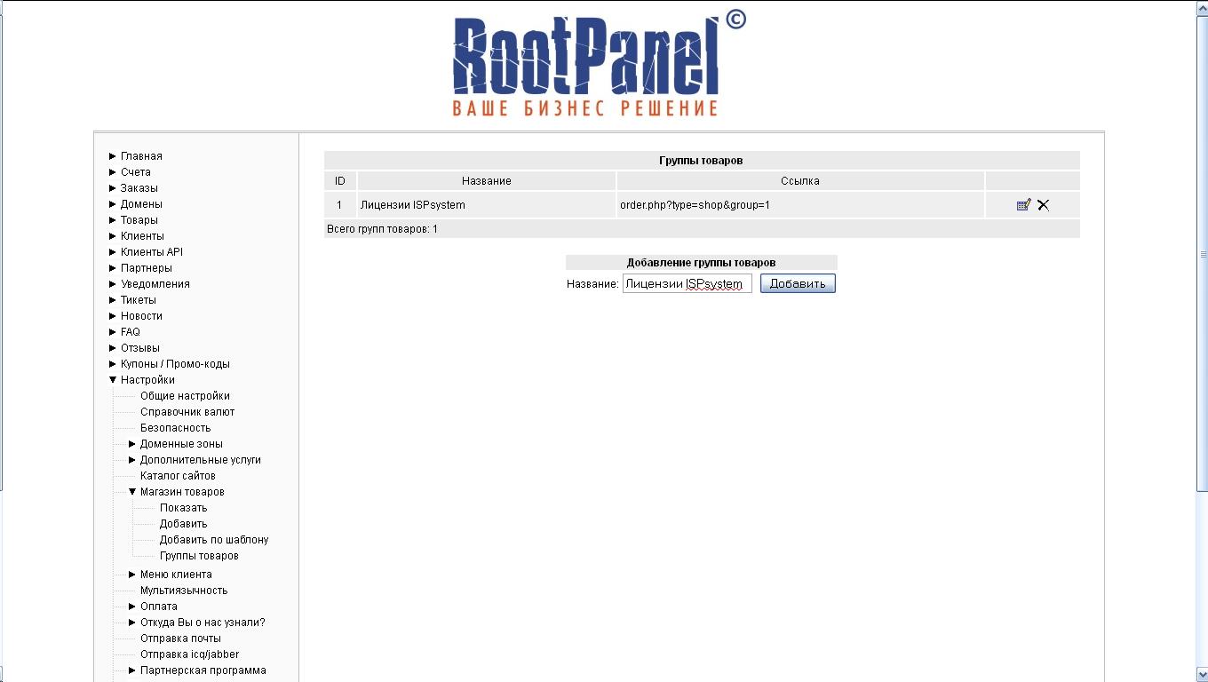Expand the Доменные зоны arrow

click(132, 444)
